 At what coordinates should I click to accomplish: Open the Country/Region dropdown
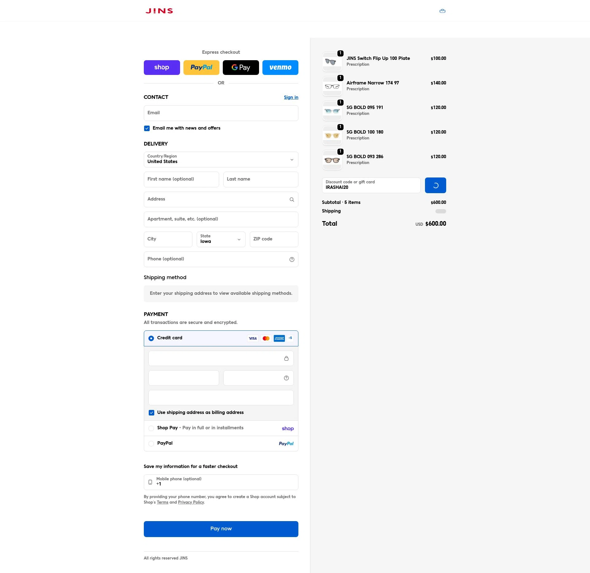click(x=221, y=159)
